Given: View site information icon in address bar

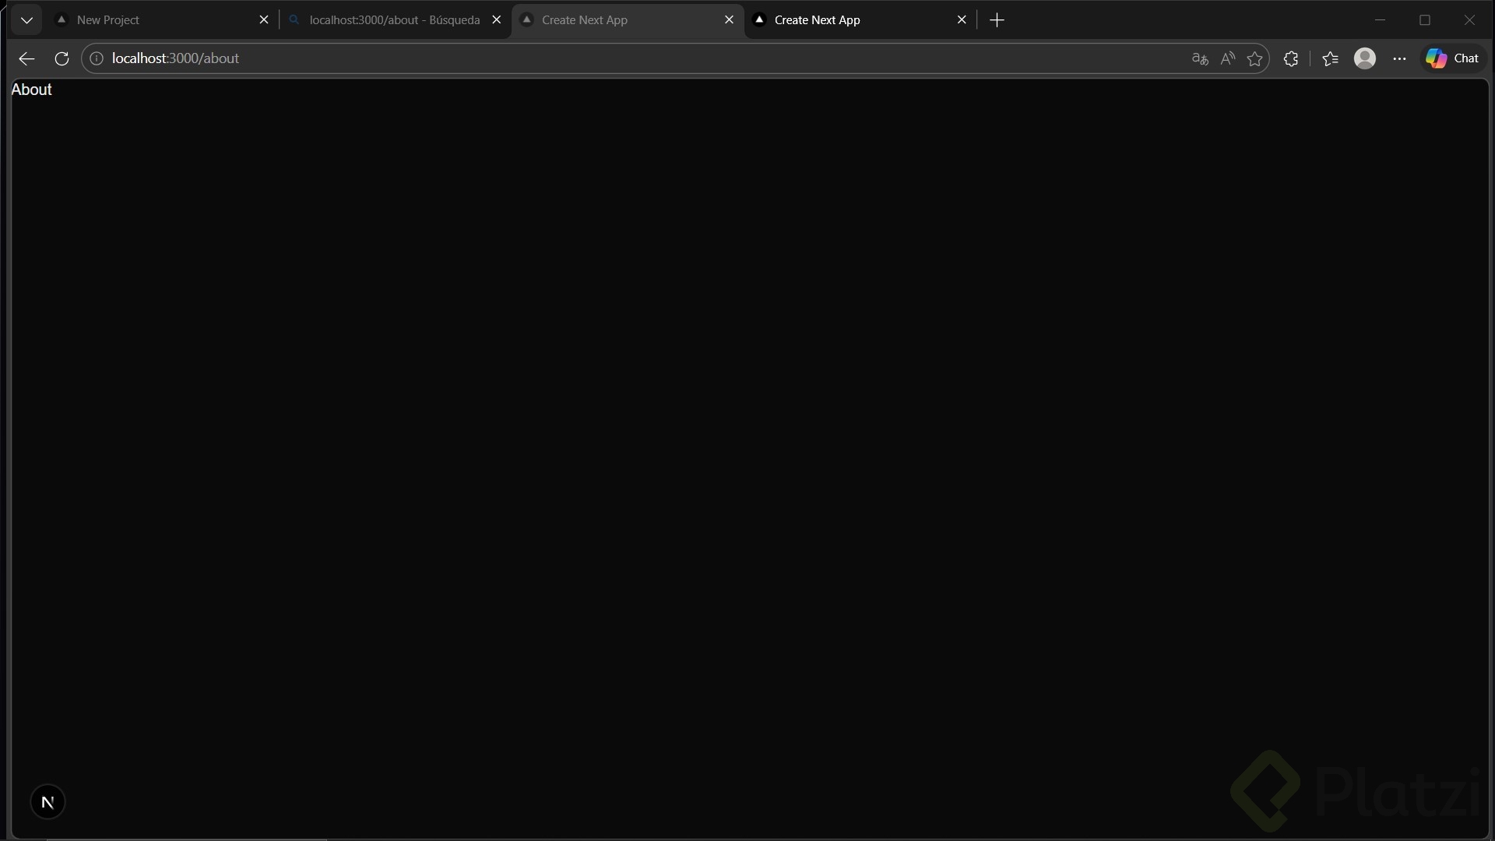Looking at the screenshot, I should coord(97,58).
